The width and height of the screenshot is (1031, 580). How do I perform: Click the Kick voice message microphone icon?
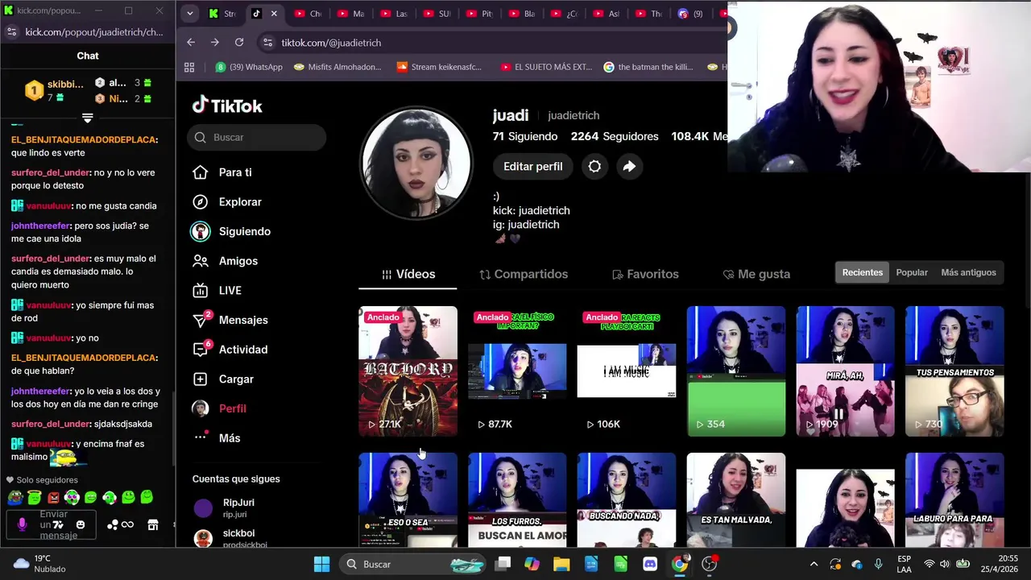(22, 524)
